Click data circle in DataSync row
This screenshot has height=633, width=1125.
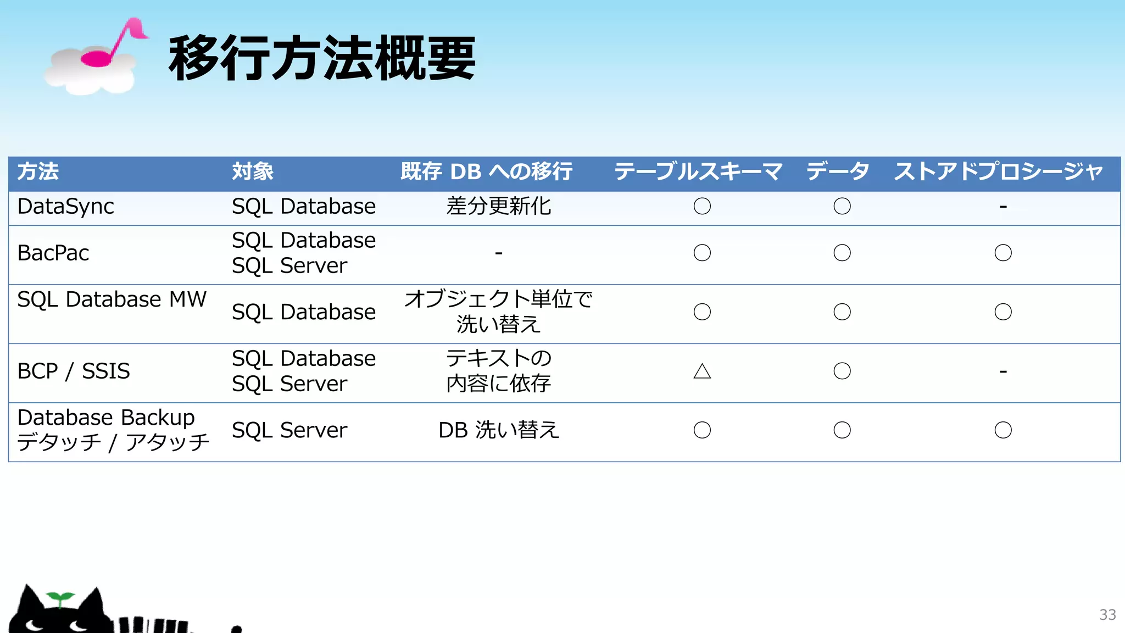tap(842, 207)
